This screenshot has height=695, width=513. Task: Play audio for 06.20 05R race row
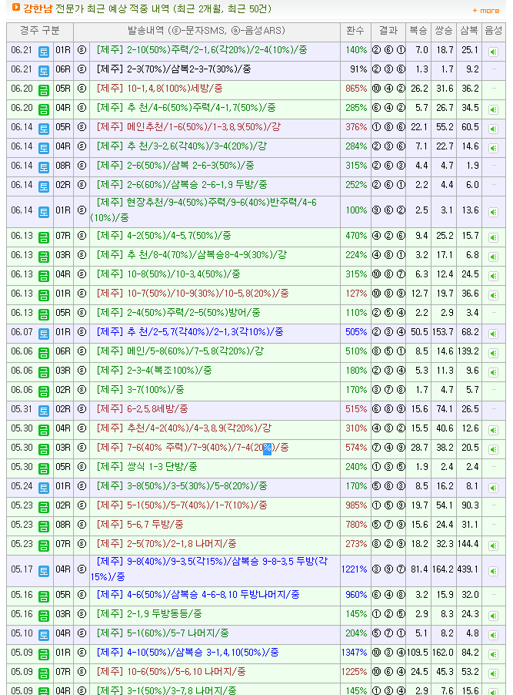coord(493,89)
